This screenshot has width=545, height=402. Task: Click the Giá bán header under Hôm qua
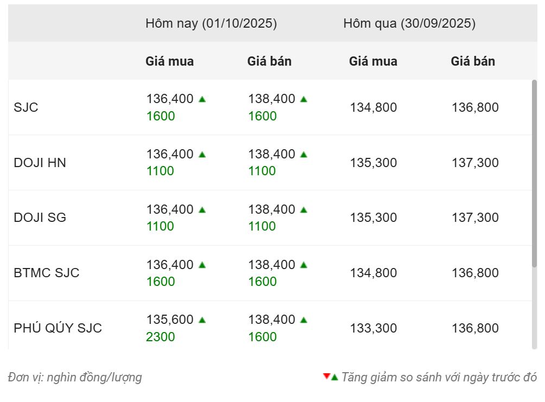[473, 61]
